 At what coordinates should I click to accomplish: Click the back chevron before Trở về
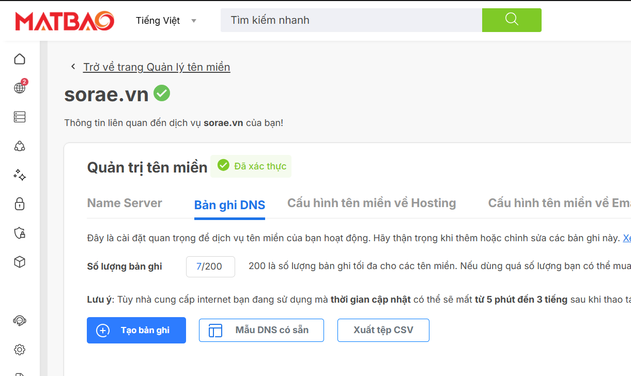click(73, 67)
